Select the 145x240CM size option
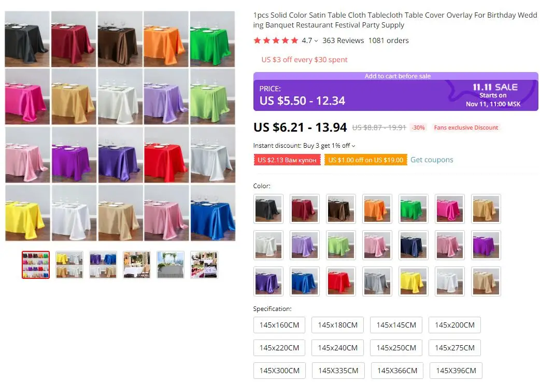Screen dimensions: 540x382 tap(337, 348)
